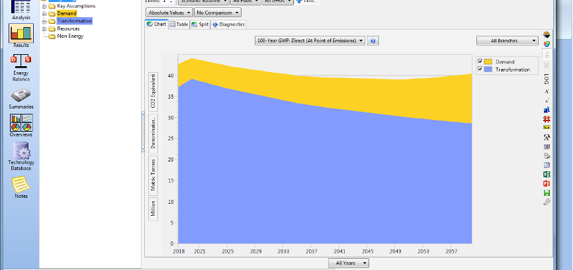Click the copy chart icon
The height and width of the screenshot is (270, 573).
pyautogui.click(x=547, y=165)
